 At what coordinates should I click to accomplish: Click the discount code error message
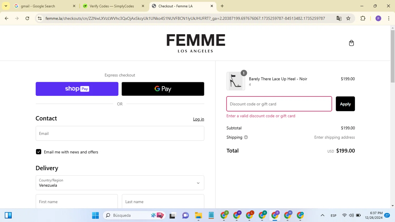261,116
